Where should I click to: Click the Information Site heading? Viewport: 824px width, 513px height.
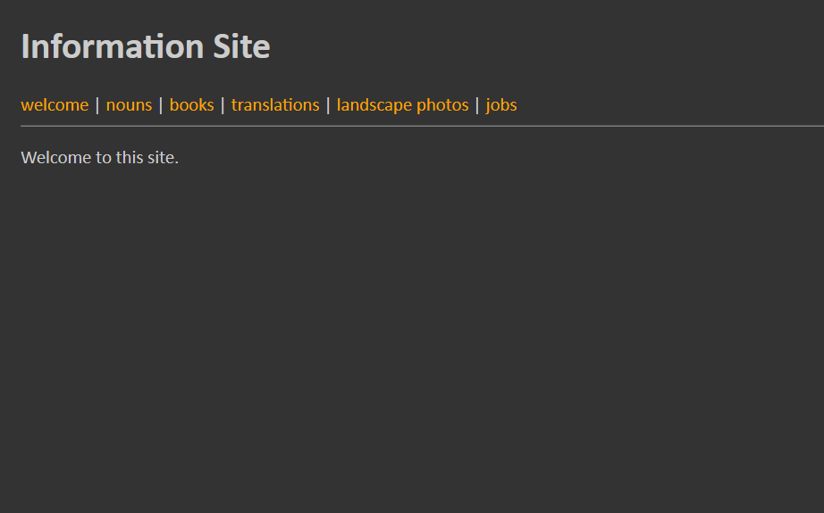(x=146, y=46)
